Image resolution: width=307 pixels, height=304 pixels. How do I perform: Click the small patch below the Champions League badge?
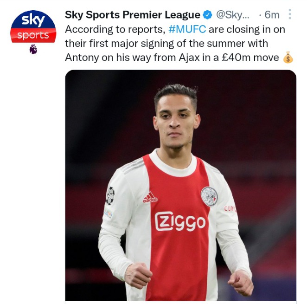108,213
